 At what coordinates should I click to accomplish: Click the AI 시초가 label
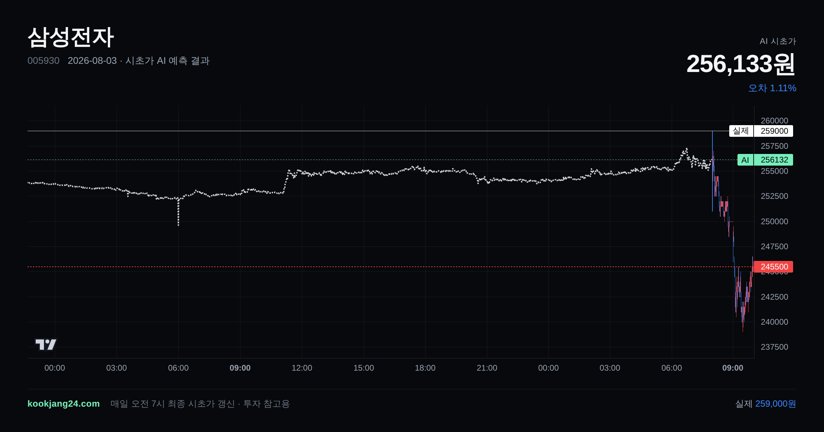778,41
